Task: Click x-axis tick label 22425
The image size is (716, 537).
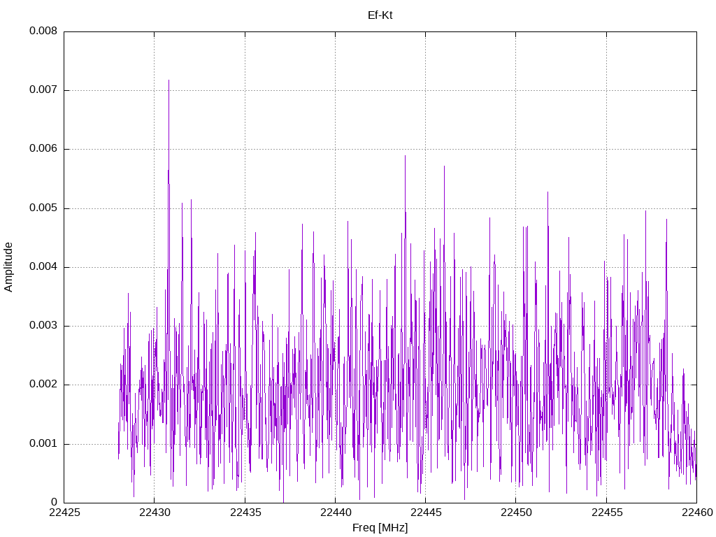Action: pyautogui.click(x=64, y=513)
